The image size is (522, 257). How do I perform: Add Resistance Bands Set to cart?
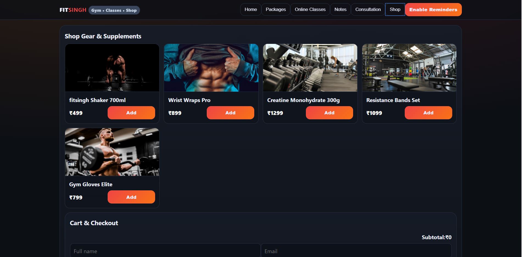click(x=428, y=113)
